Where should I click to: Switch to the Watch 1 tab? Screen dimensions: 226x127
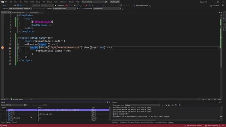(14, 122)
